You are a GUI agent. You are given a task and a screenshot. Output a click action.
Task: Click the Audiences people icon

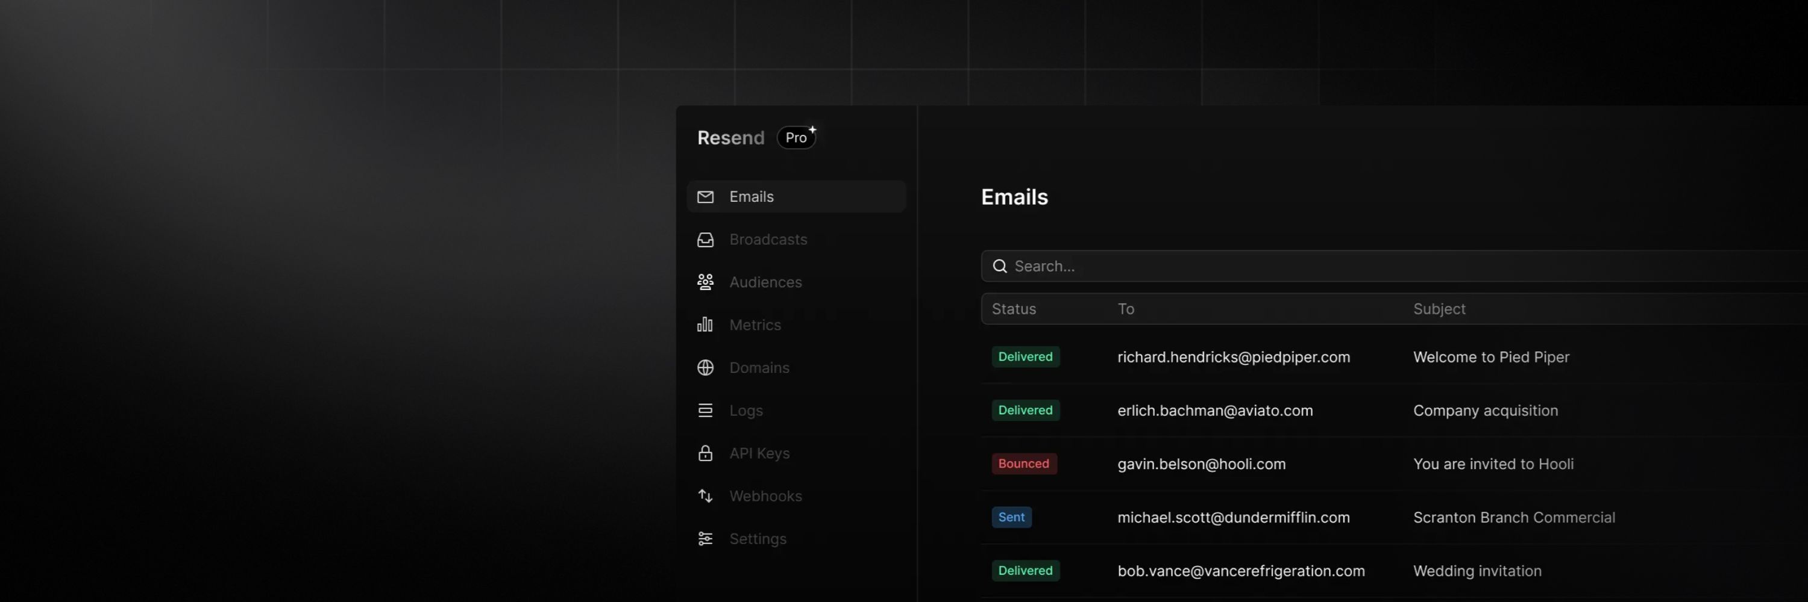(x=705, y=282)
